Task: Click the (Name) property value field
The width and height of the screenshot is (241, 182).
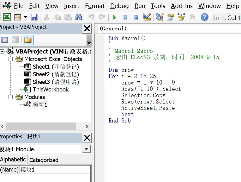Action: [55, 170]
